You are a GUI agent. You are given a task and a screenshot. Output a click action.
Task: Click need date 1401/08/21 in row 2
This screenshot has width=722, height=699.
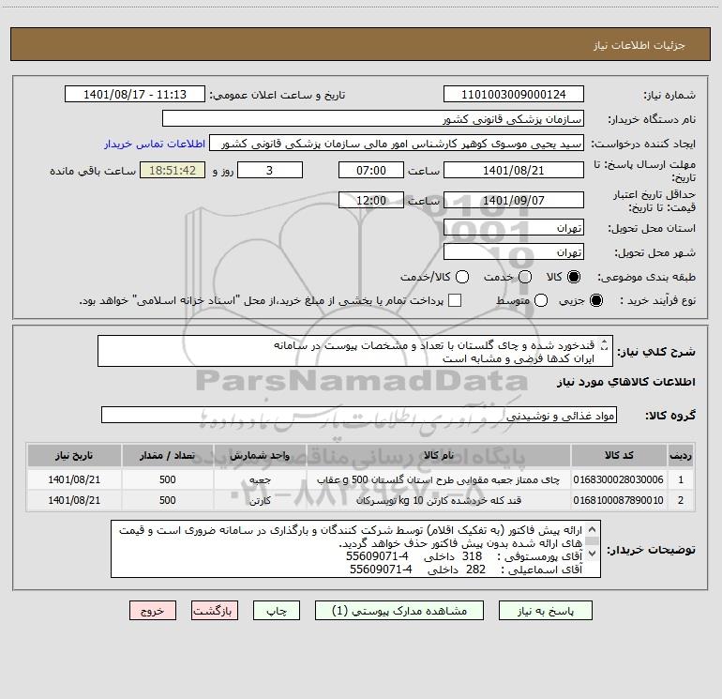(74, 500)
